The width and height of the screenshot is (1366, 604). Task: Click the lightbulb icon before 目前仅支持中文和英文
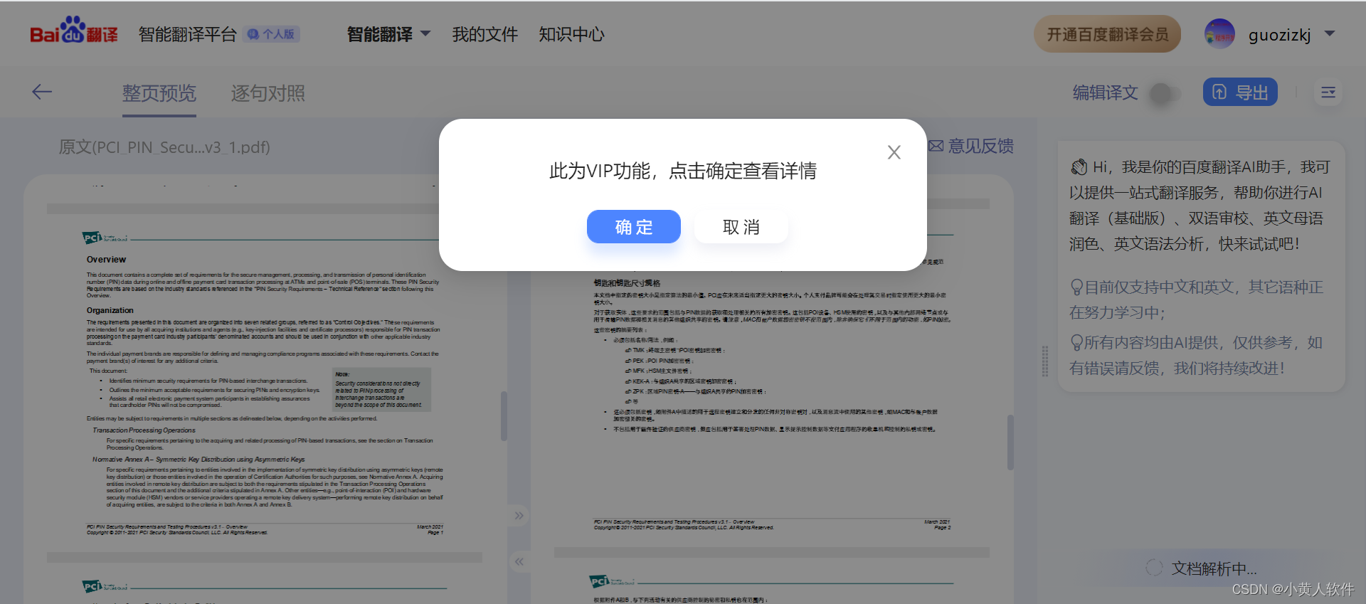(1076, 287)
